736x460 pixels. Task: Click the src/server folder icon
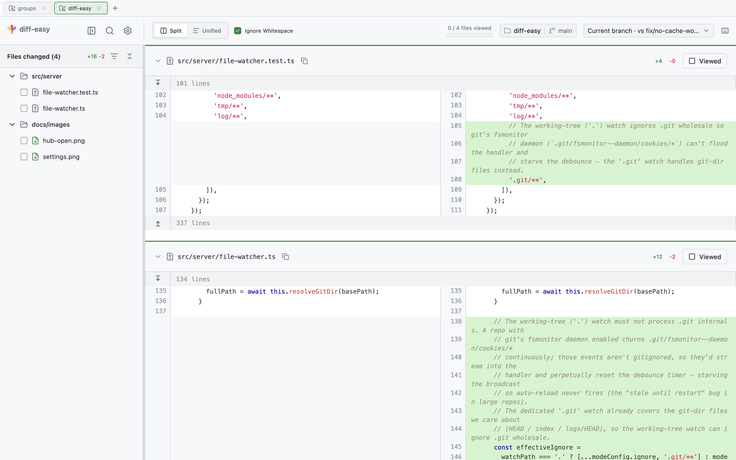[x=24, y=76]
